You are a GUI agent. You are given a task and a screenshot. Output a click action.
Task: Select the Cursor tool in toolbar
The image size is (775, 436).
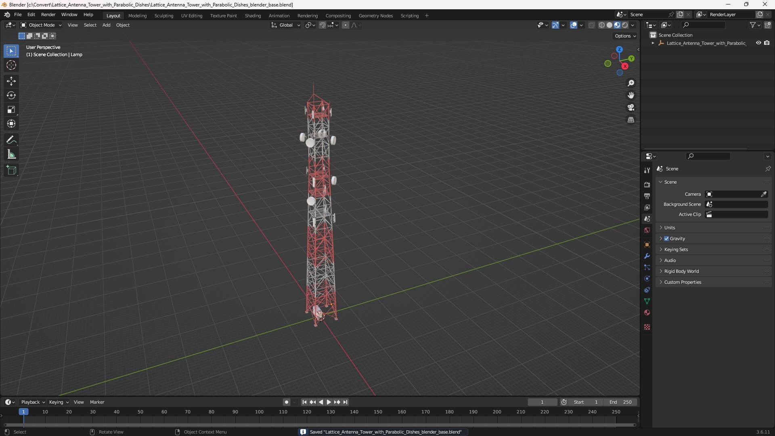11,65
